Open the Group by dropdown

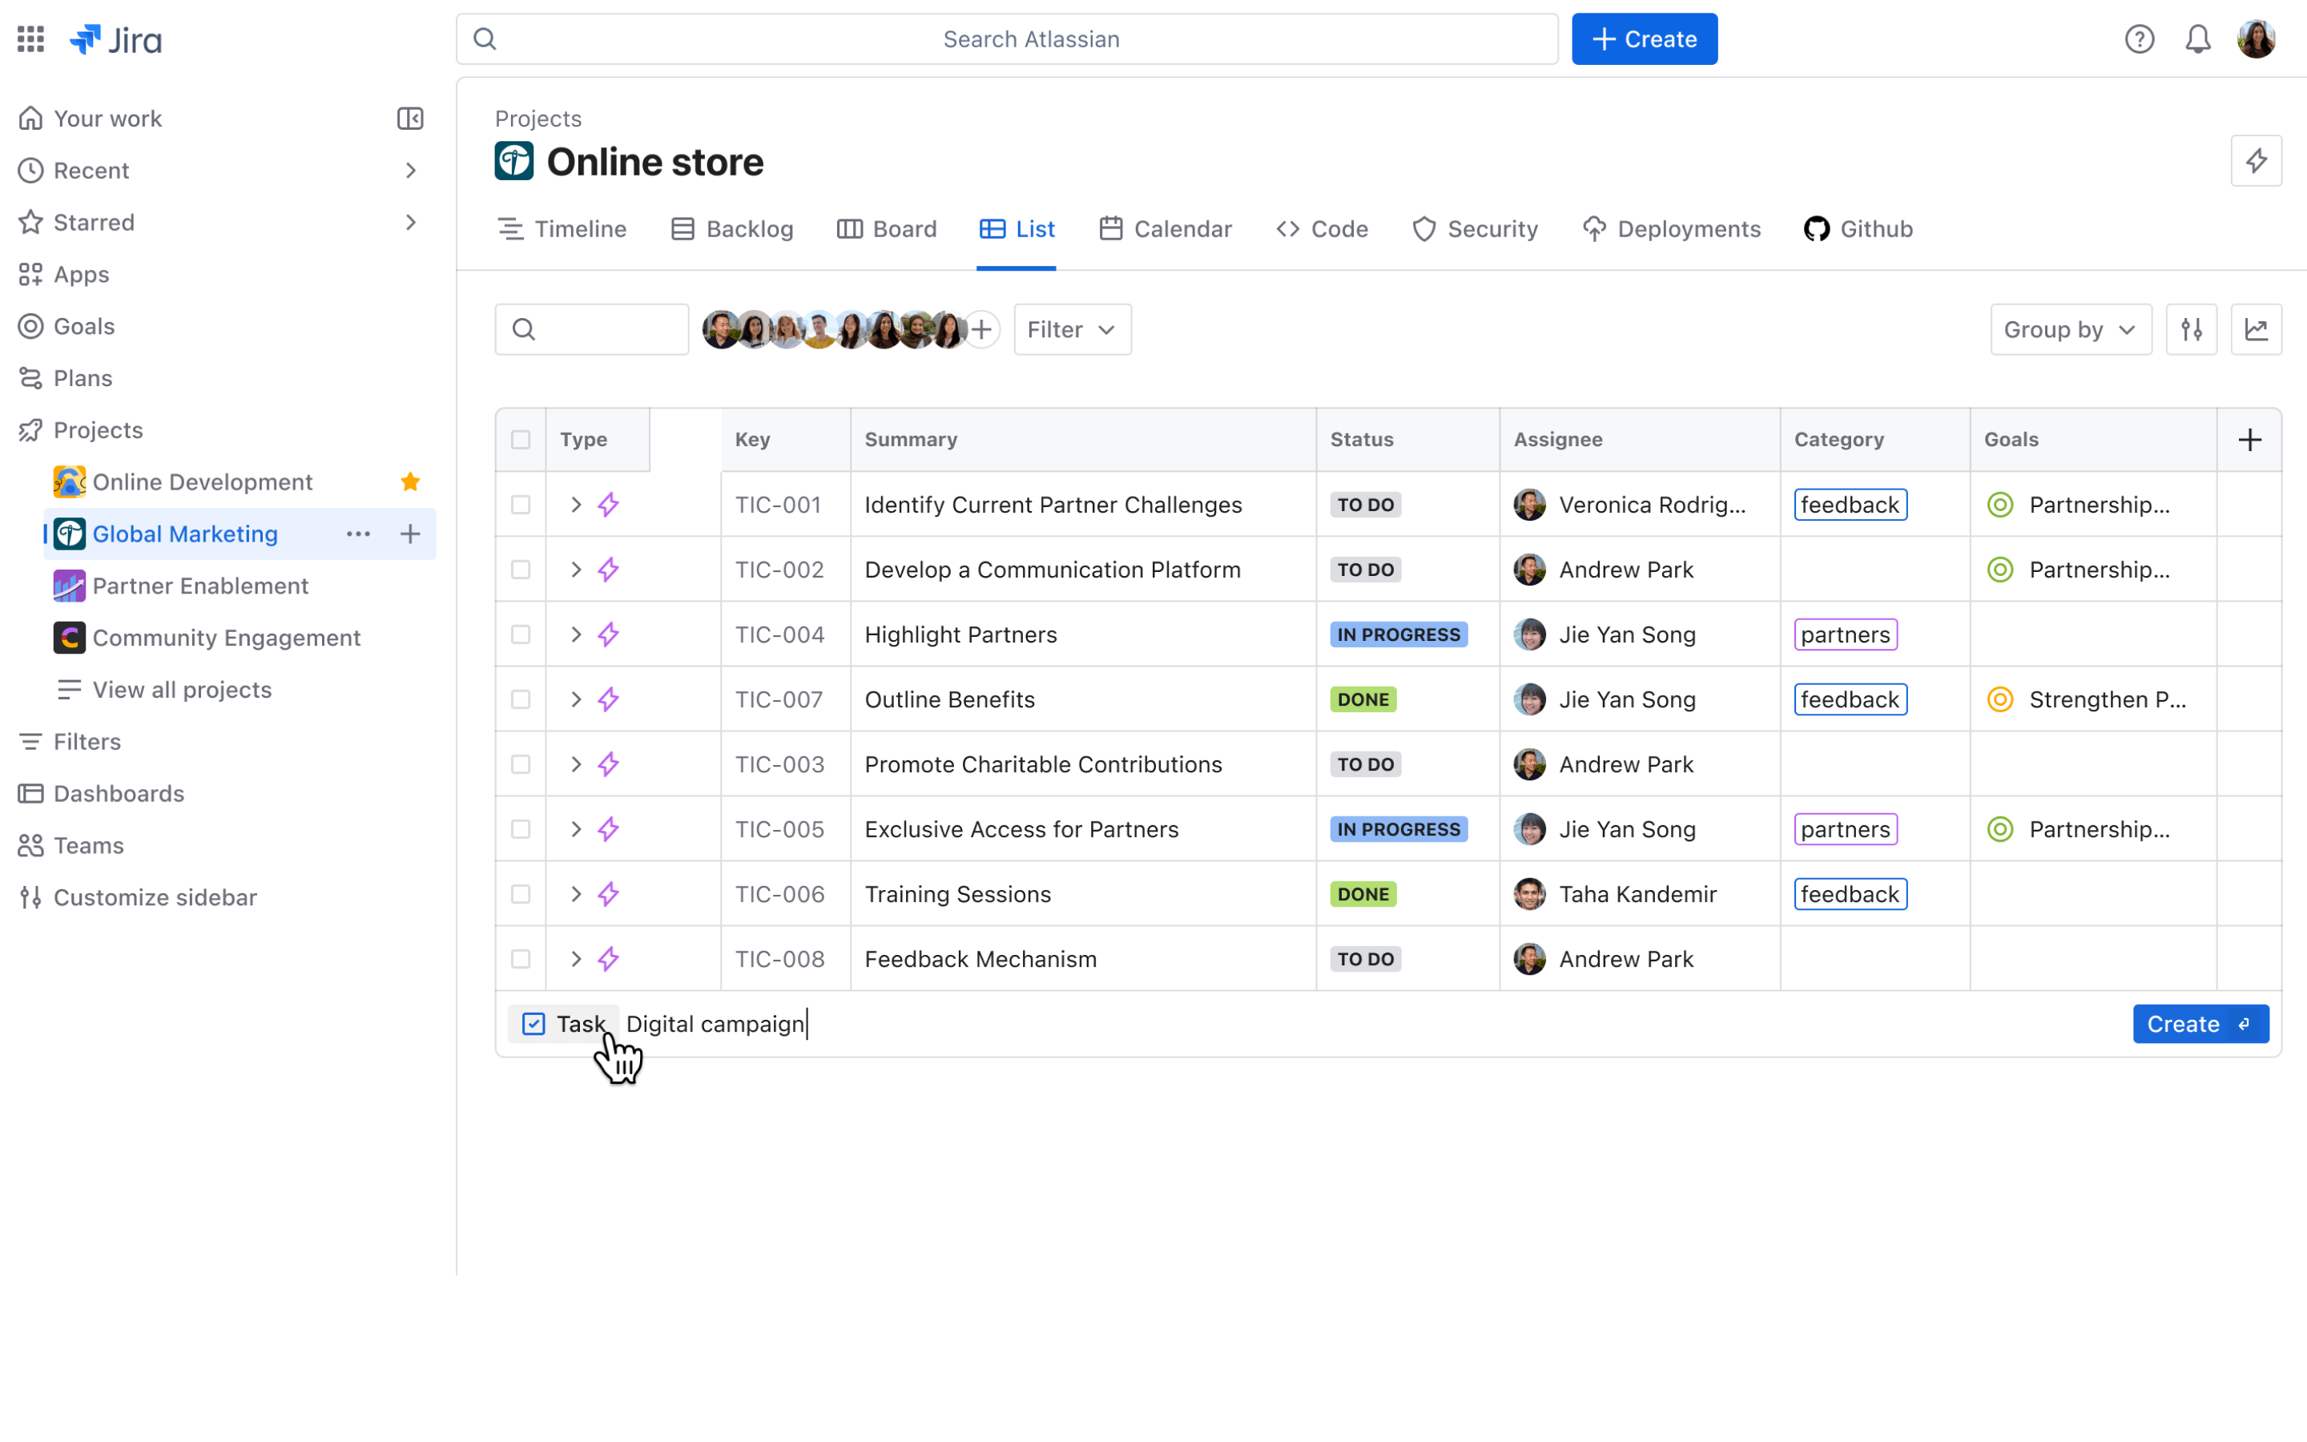click(2071, 330)
